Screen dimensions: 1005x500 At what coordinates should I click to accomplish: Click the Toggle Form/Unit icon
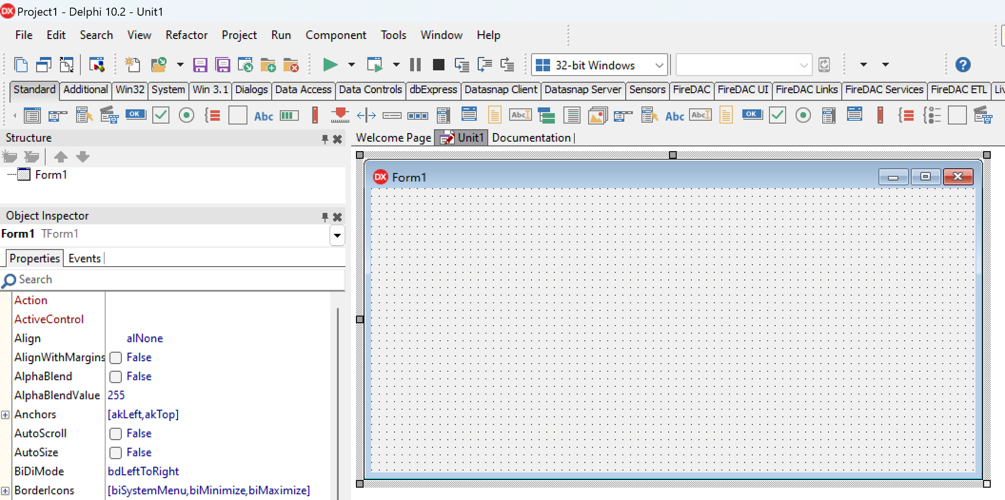[67, 65]
